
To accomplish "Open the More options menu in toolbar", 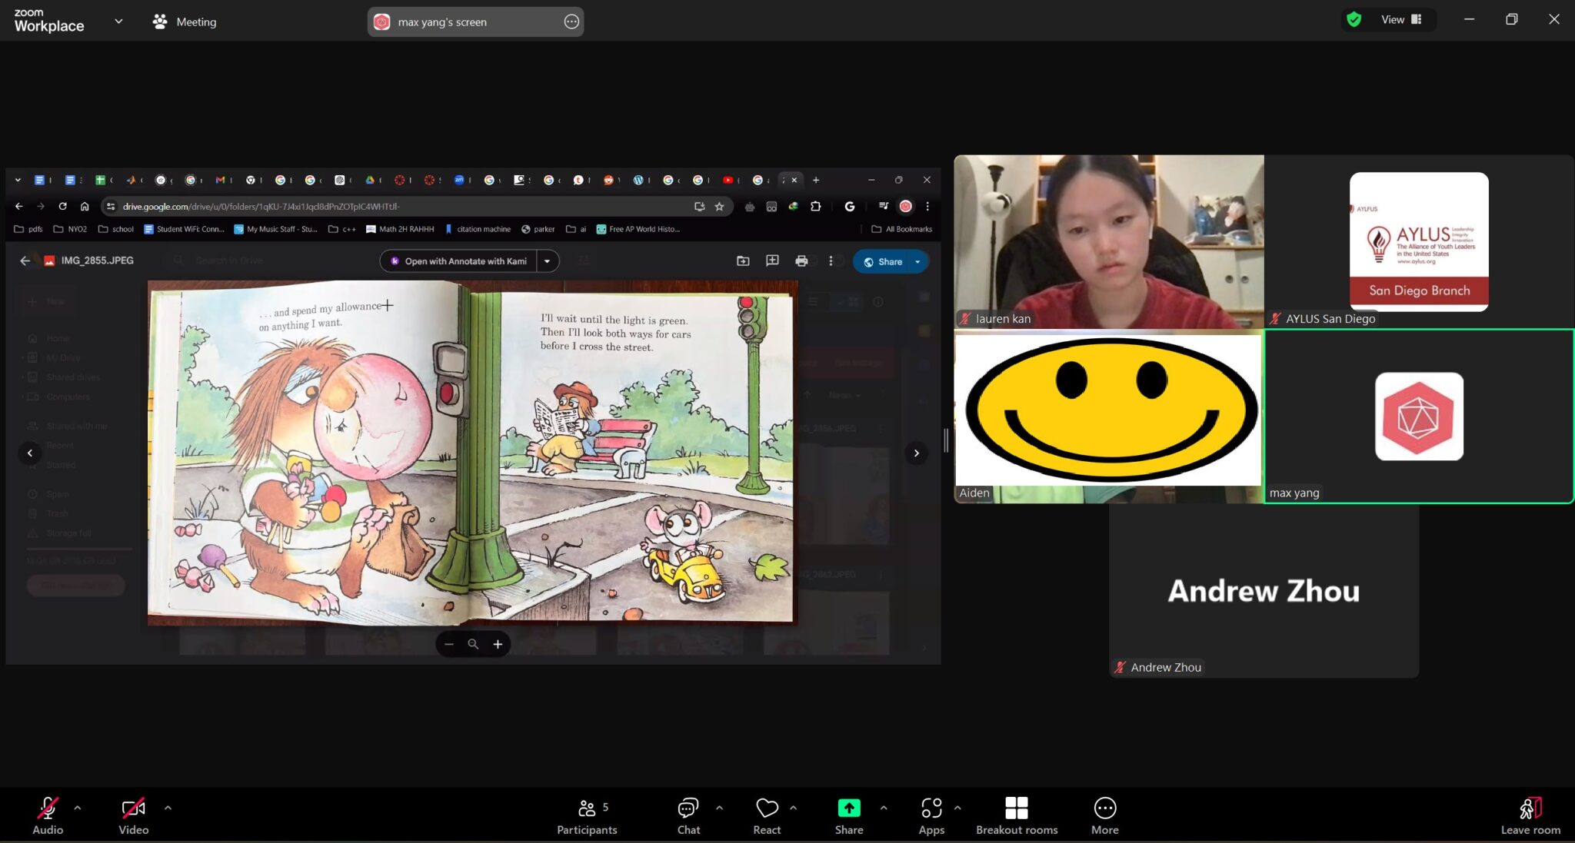I will click(1104, 816).
